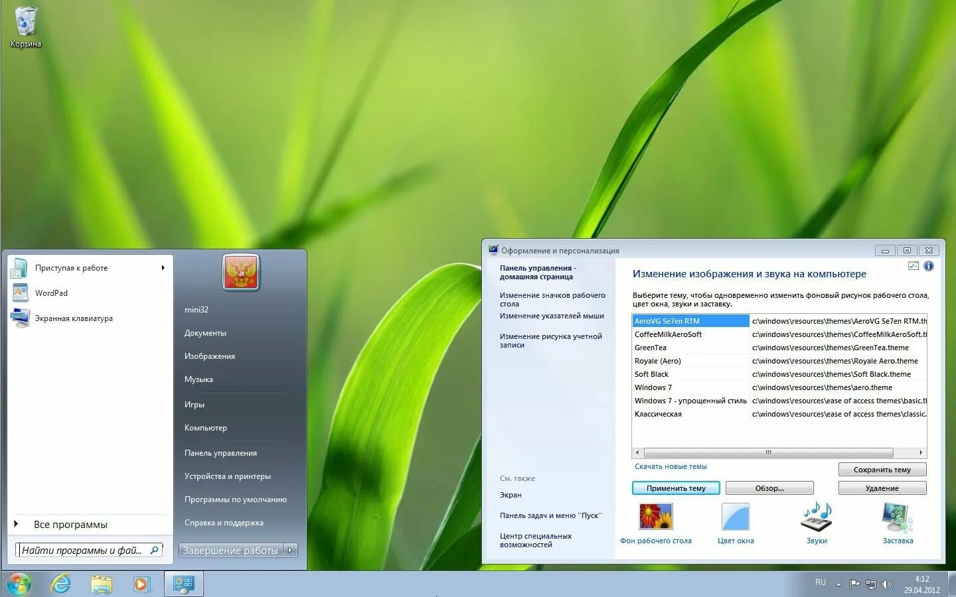Open Документы in Start menu
This screenshot has height=597, width=956.
click(x=205, y=333)
